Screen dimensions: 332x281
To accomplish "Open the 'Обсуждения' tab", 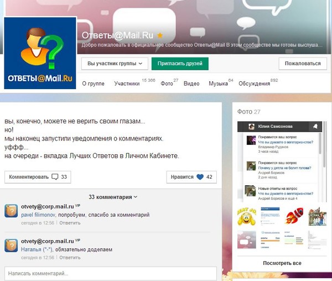I will [255, 84].
